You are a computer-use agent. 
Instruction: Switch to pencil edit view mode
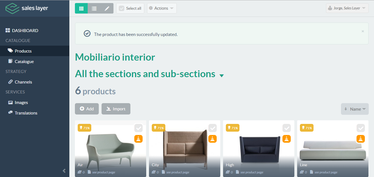click(107, 8)
